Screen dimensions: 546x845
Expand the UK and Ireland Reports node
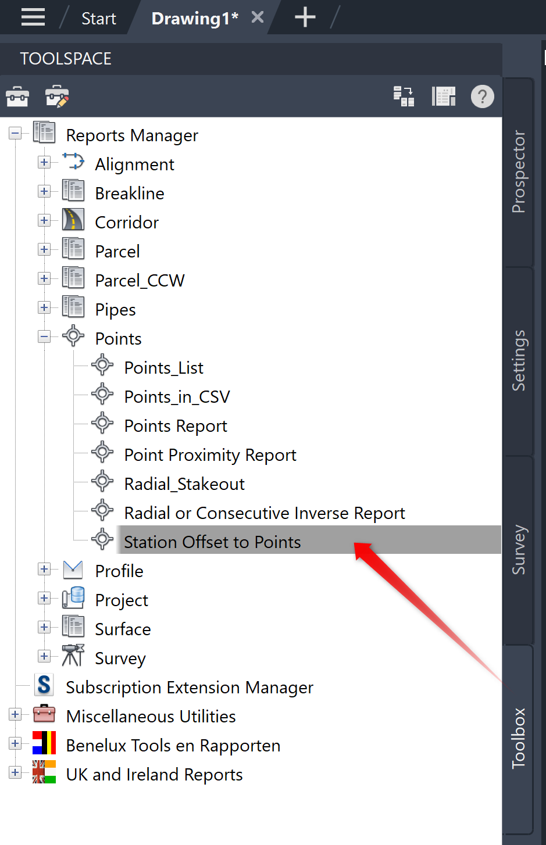click(15, 772)
